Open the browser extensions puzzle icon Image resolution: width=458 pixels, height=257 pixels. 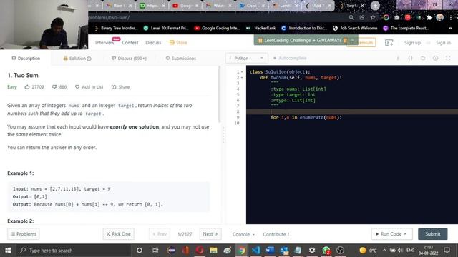429,17
